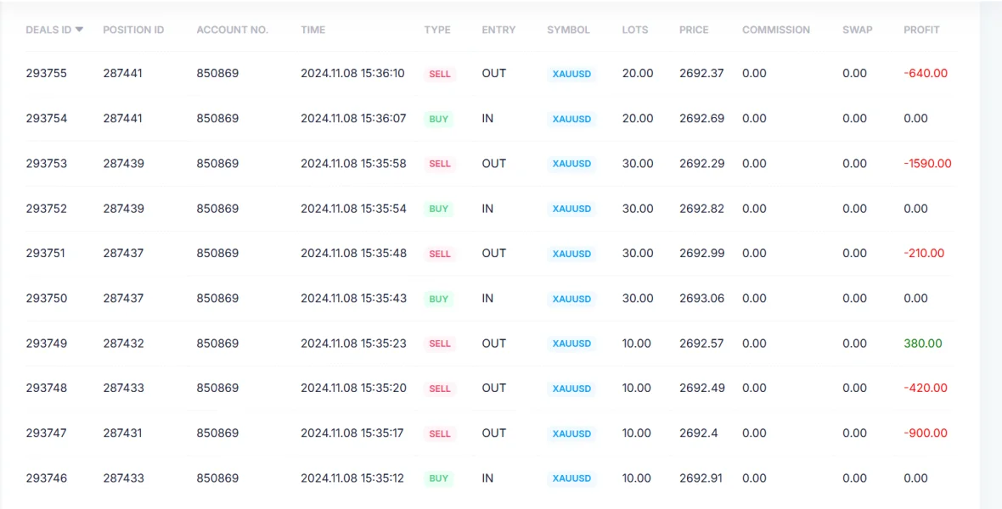Click the LOTS column header

click(634, 30)
